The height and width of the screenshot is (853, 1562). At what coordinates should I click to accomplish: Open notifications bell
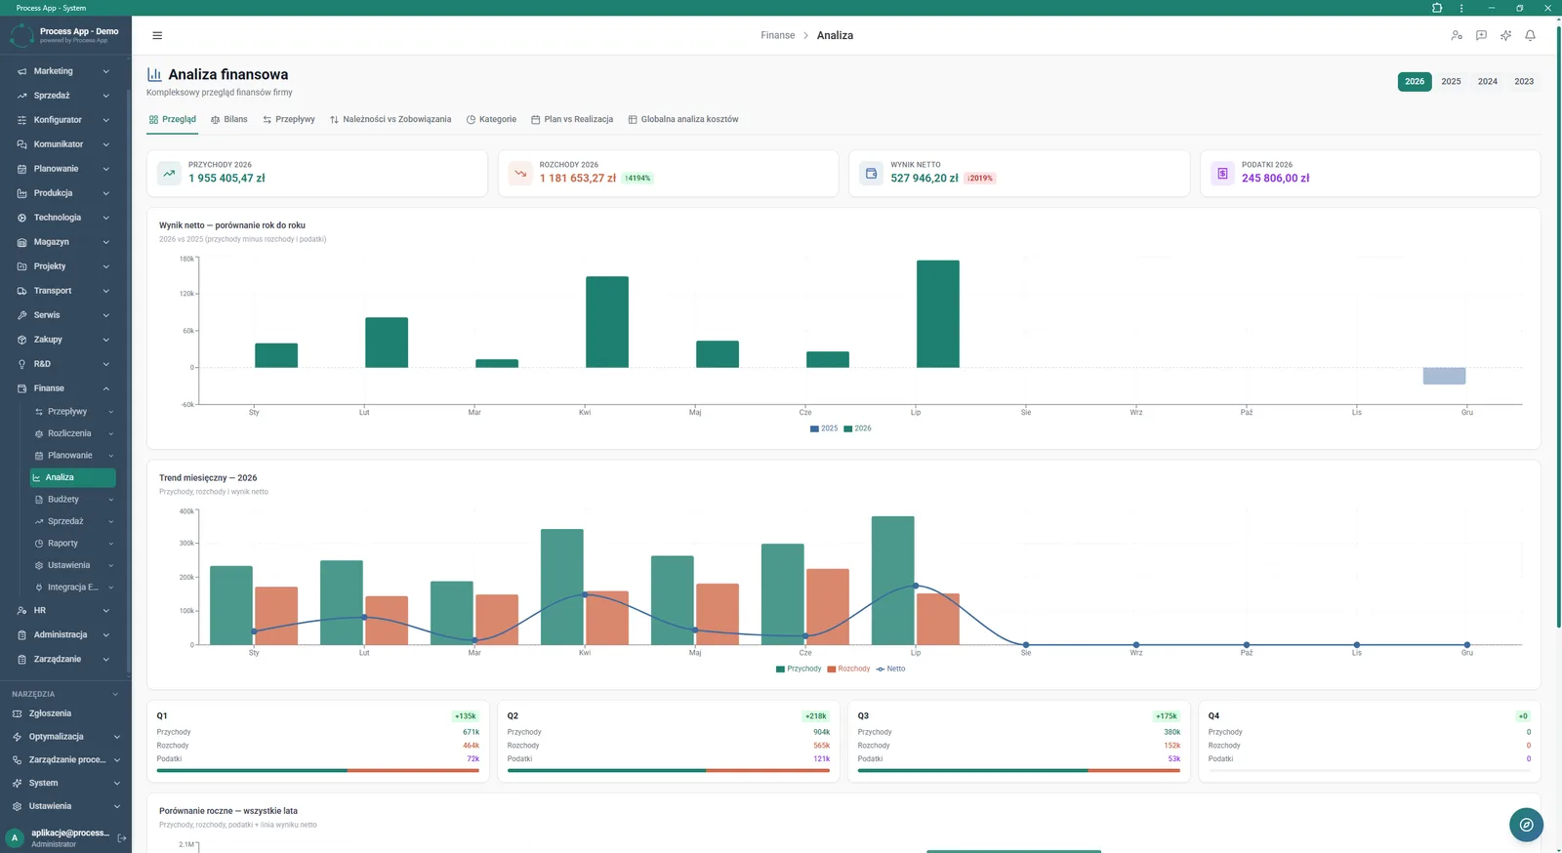tap(1530, 35)
